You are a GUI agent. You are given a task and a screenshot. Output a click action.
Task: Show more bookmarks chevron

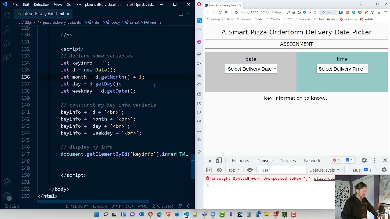click(384, 19)
